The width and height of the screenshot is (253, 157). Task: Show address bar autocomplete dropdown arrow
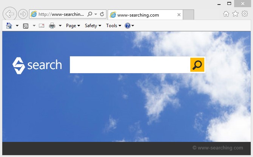pyautogui.click(x=96, y=14)
